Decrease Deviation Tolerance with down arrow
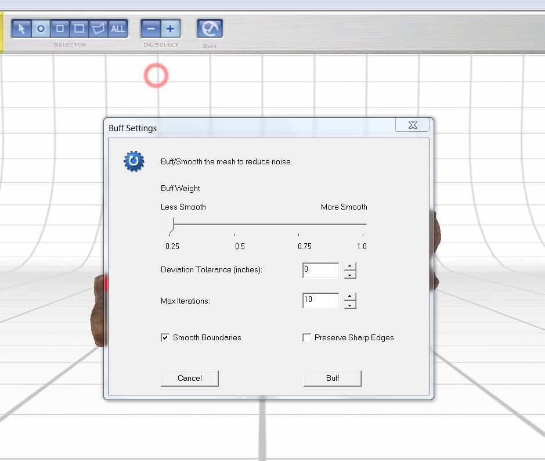Screen dimensions: 545x461 (x=350, y=275)
